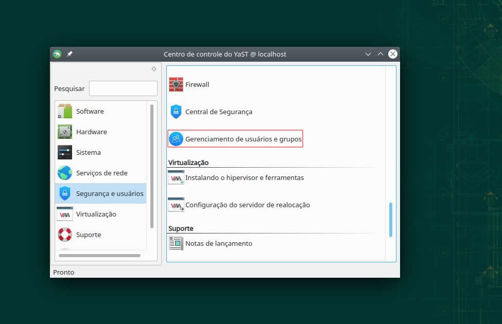
Task: Click the Pesquisar search field
Action: pyautogui.click(x=123, y=88)
